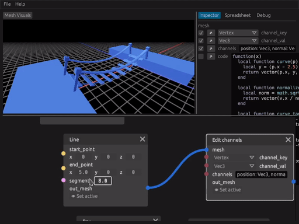The width and height of the screenshot is (299, 224).
Task: Click into the code editor area
Action: point(265,85)
